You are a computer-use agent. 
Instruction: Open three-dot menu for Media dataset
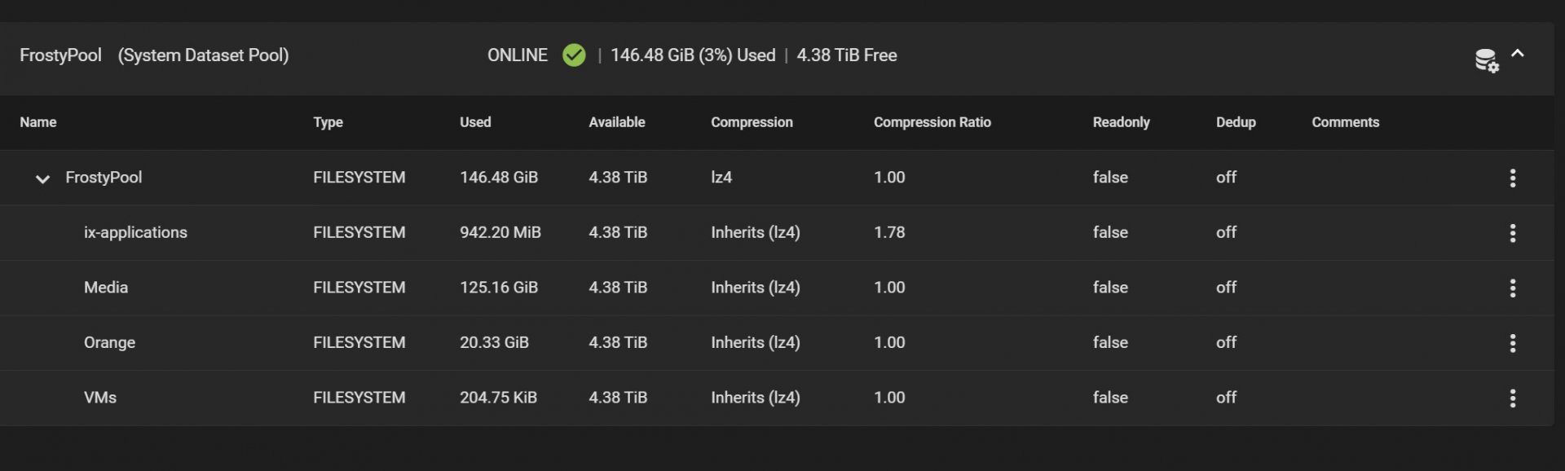click(1513, 288)
